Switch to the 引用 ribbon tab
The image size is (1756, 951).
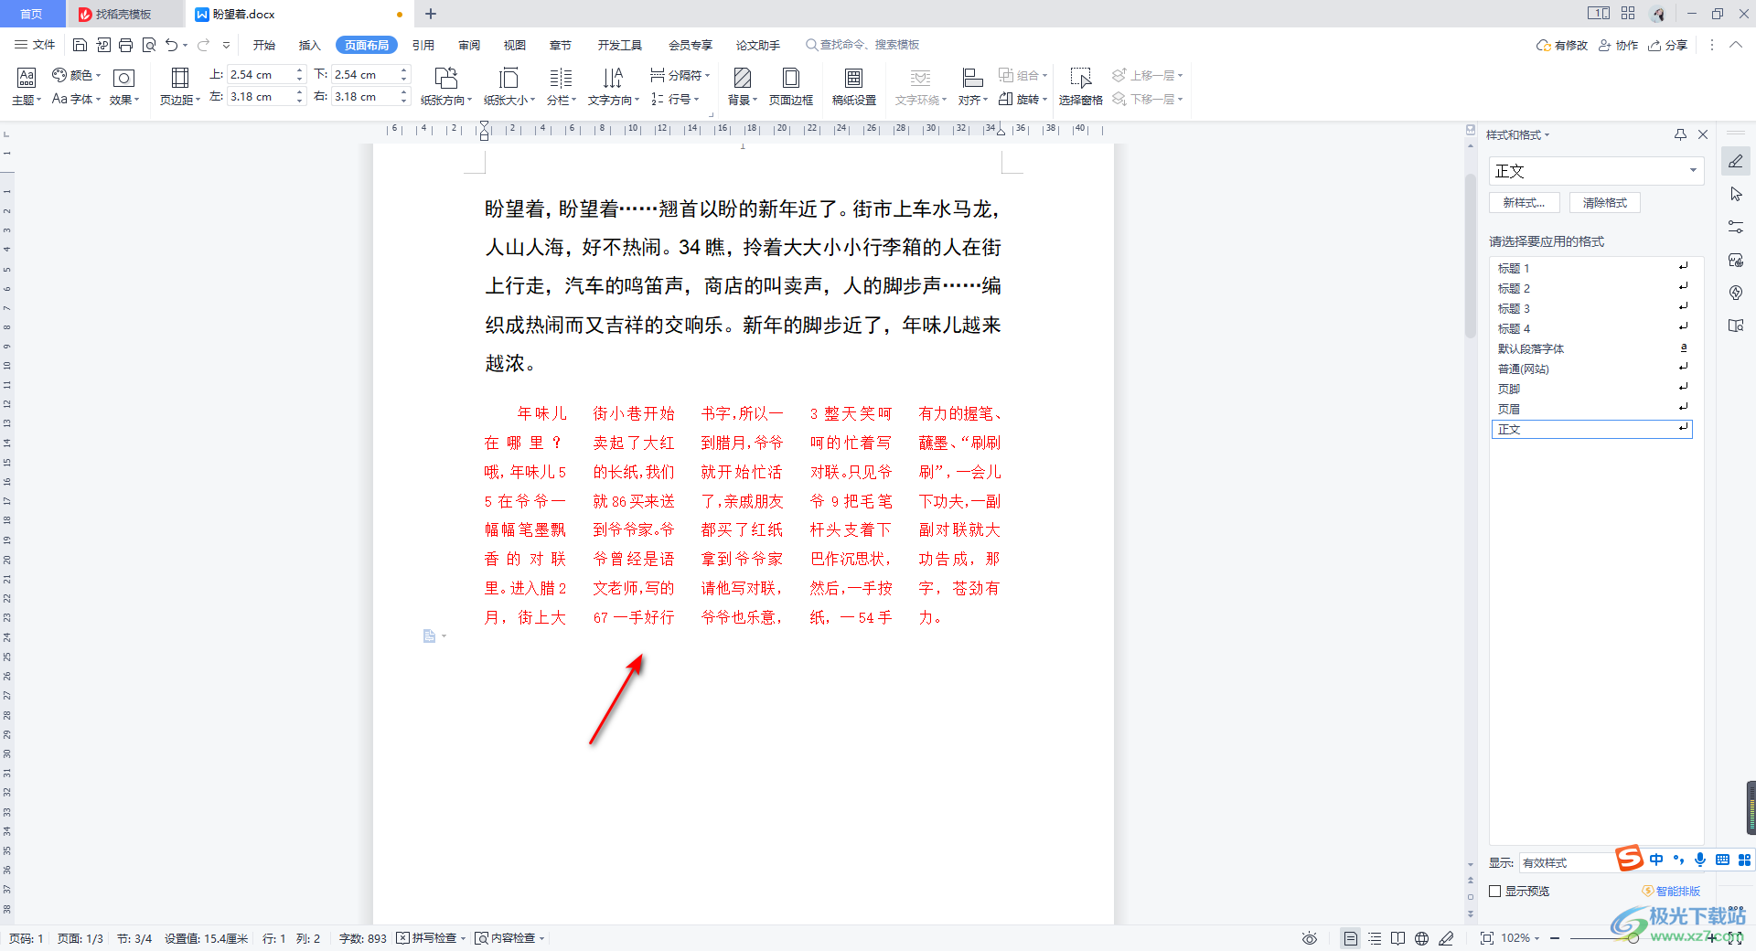tap(423, 45)
